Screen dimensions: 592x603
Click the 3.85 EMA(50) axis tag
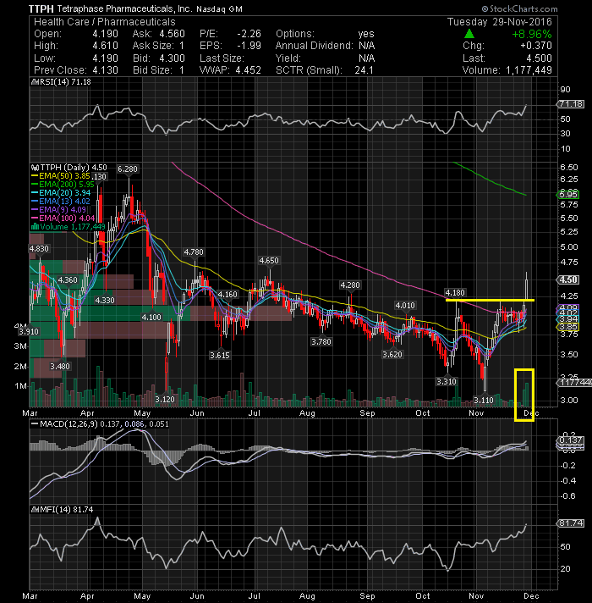point(568,327)
